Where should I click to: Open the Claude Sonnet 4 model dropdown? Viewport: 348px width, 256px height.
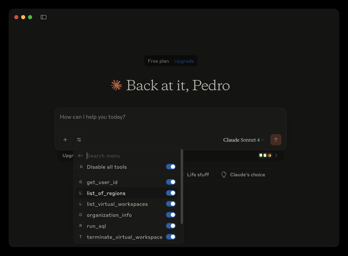click(x=243, y=140)
